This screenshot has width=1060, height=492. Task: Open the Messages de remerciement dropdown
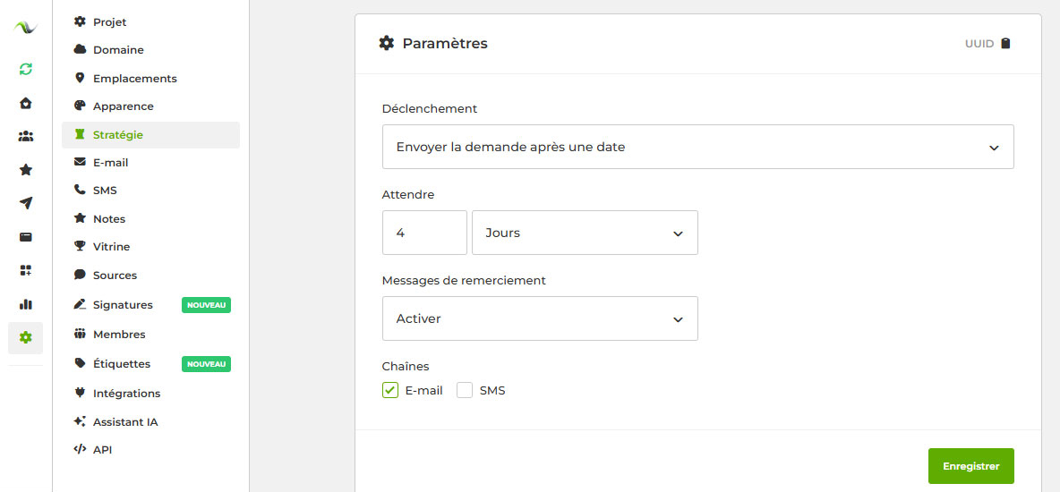tap(540, 318)
